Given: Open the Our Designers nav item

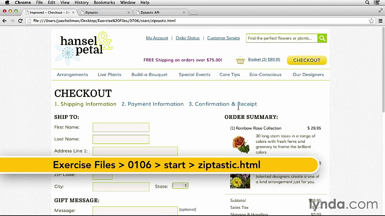Looking at the screenshot, I should pyautogui.click(x=308, y=75).
